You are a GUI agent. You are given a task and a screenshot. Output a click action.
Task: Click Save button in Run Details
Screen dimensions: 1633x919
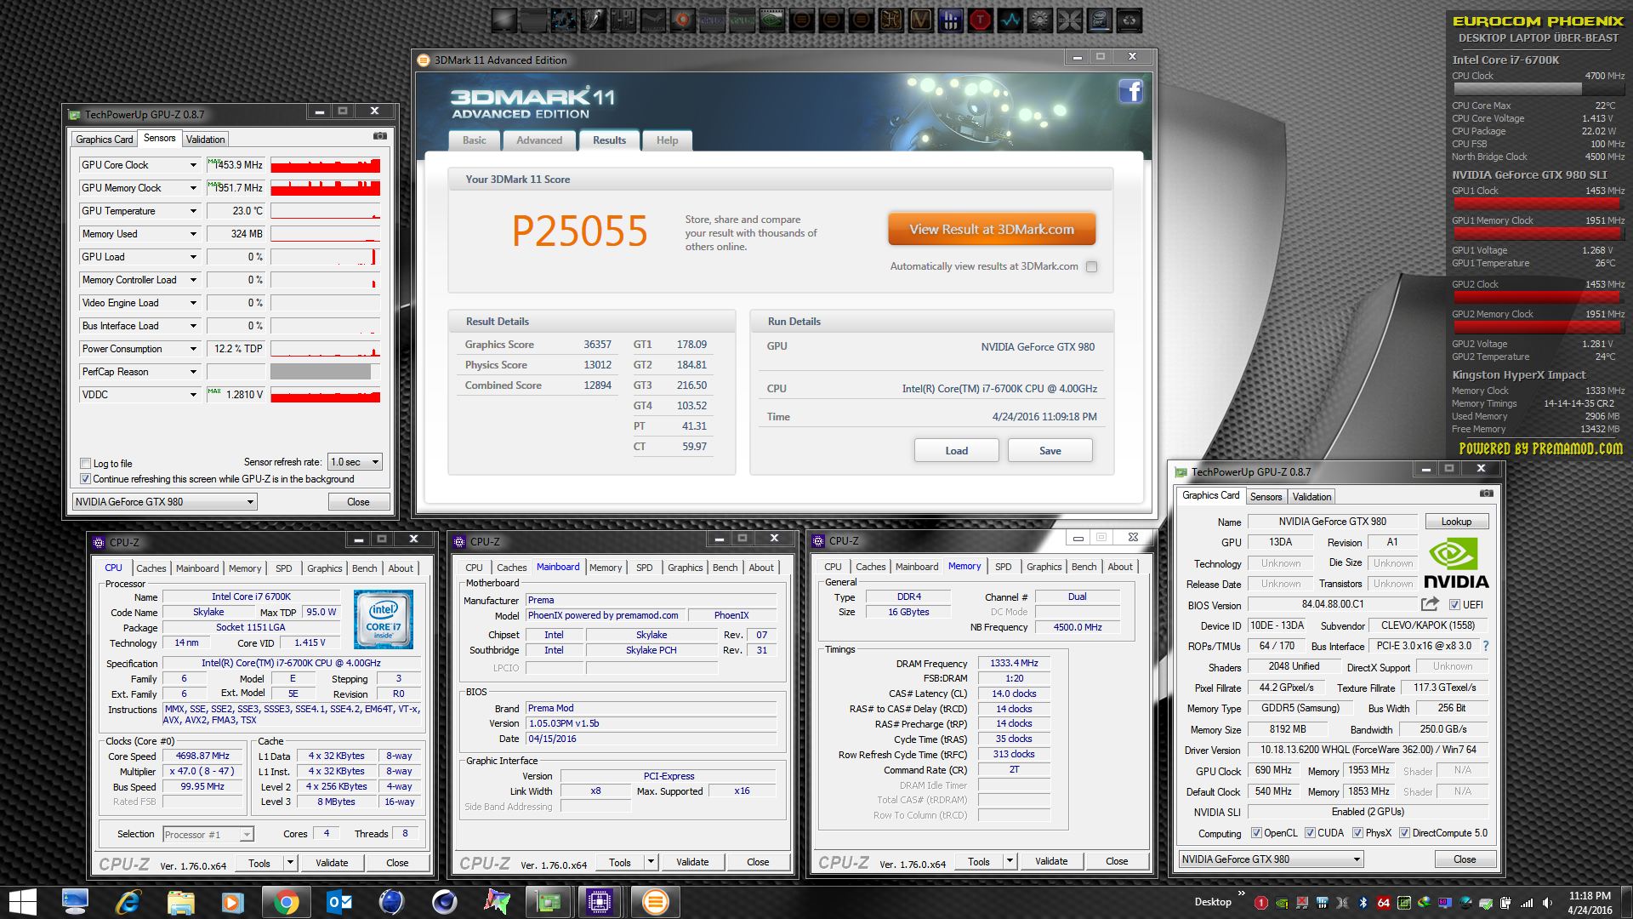point(1050,451)
